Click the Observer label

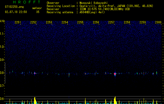click(53, 3)
